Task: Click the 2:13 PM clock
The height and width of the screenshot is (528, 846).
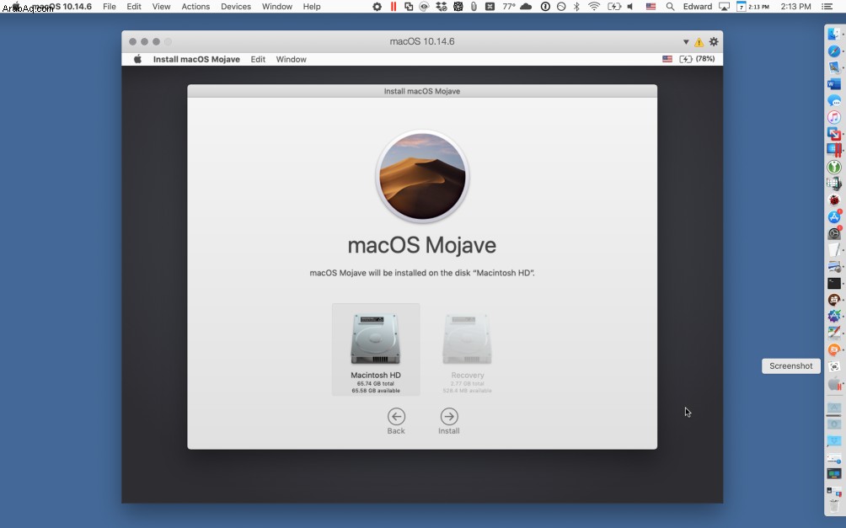Action: [x=795, y=7]
